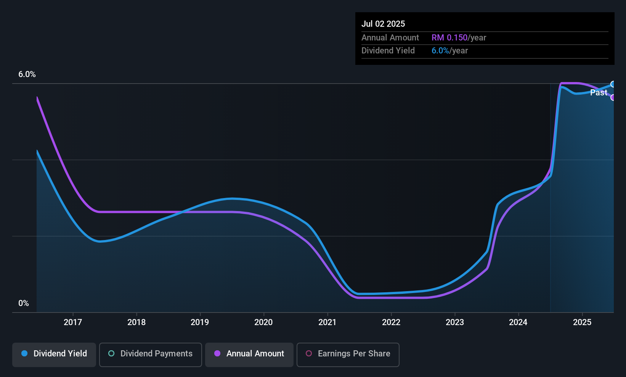The image size is (626, 377).
Task: Select the 2019 x-axis label
Action: [200, 322]
